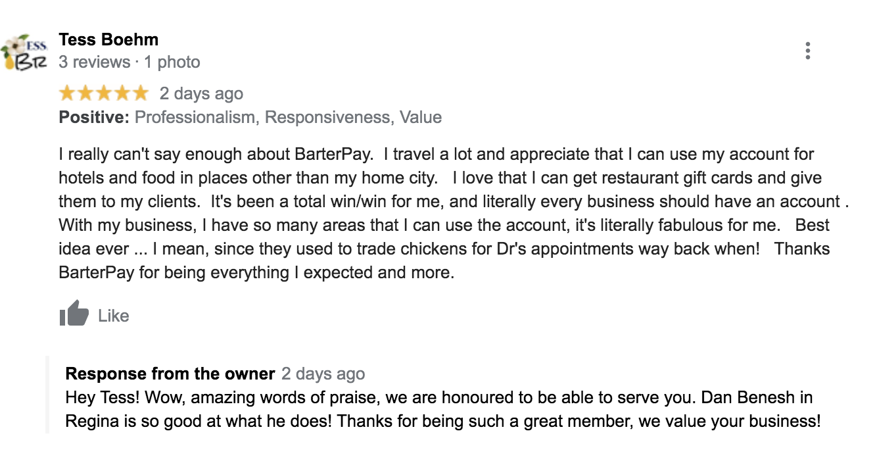Click Tess Boehm's profile avatar
Screen dimensions: 875x467
point(24,51)
